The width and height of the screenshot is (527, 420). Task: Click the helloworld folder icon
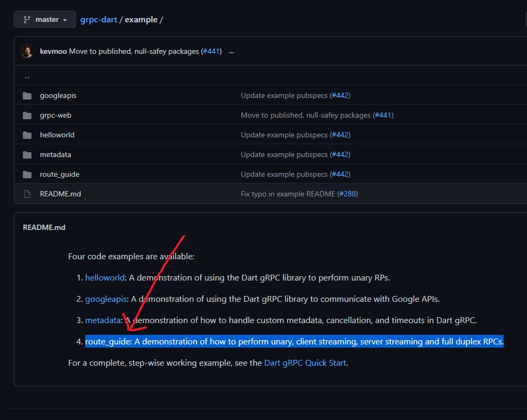tap(27, 135)
